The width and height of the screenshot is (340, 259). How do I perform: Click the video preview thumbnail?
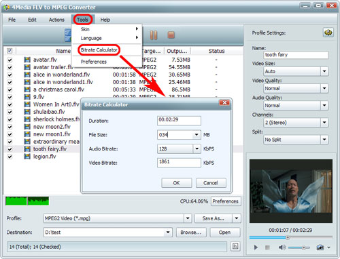click(291, 191)
